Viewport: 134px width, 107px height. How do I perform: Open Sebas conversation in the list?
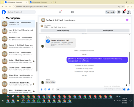click(18, 76)
